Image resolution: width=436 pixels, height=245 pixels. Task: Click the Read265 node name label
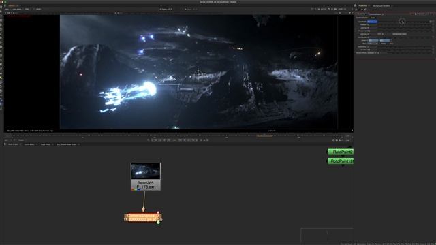pyautogui.click(x=145, y=183)
